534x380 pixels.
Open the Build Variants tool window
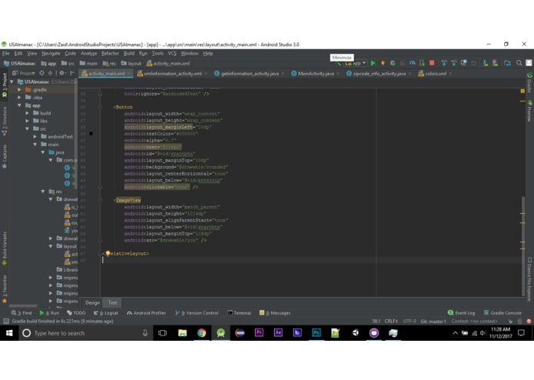click(5, 248)
